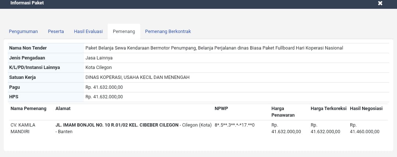Switch to the Pengumuman tab

(x=23, y=32)
